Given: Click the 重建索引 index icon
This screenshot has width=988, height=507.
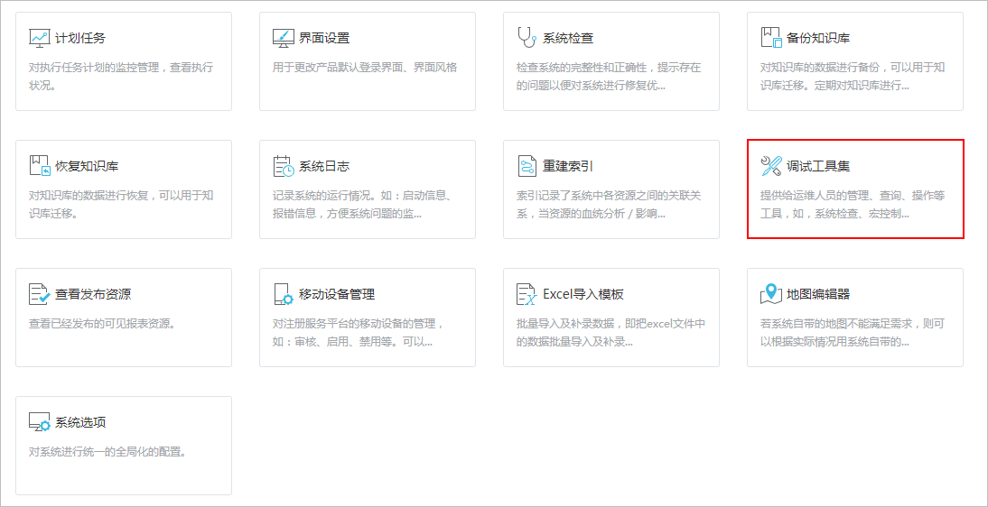Looking at the screenshot, I should pos(527,166).
